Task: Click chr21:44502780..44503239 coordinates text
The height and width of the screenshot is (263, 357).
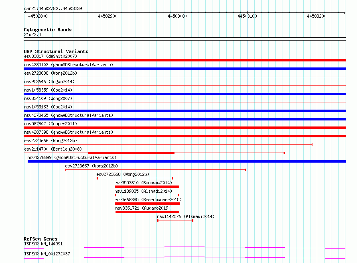Action: [x=53, y=8]
